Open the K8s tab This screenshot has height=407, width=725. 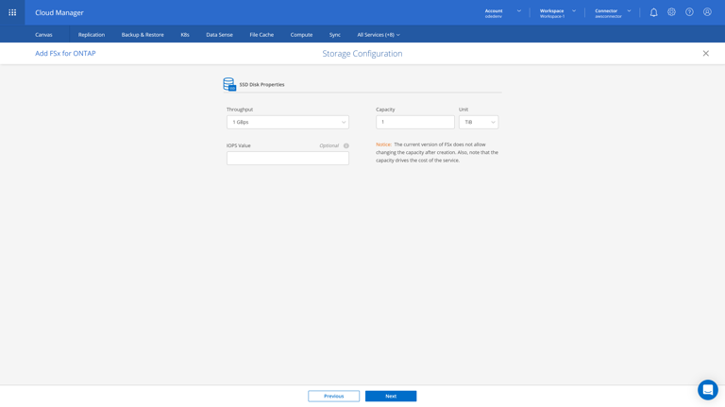click(185, 35)
